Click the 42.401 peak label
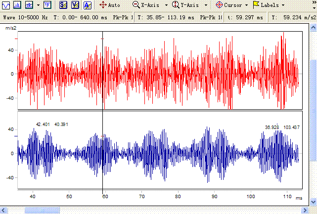Viewport: 317px width, 214px height. pyautogui.click(x=43, y=125)
